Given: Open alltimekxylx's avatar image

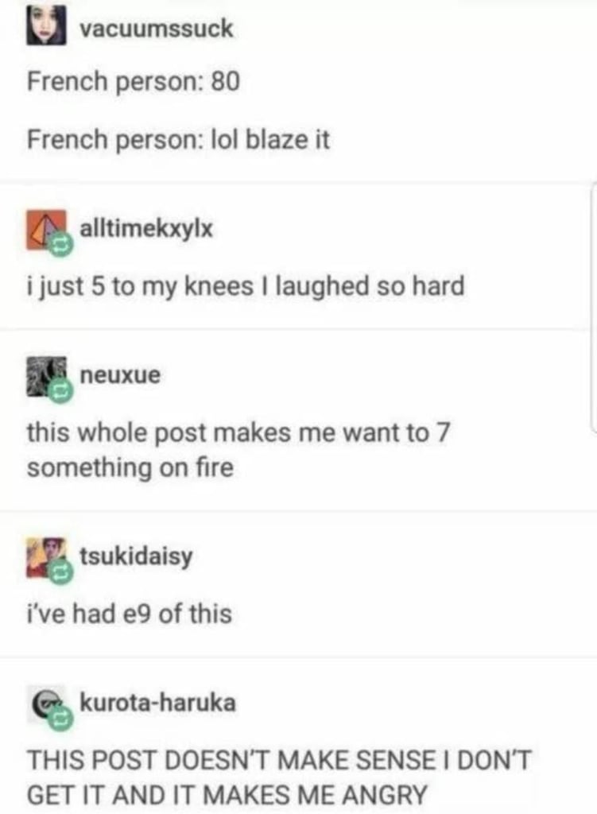Looking at the screenshot, I should (46, 230).
